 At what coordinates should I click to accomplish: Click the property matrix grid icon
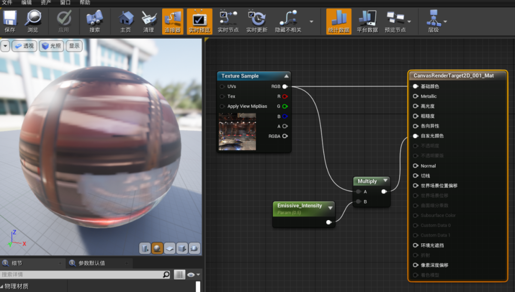(179, 274)
